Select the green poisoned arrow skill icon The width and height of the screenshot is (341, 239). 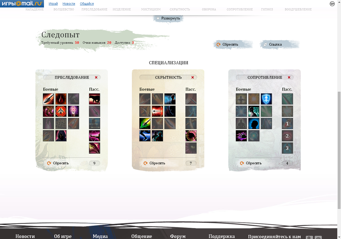(145, 124)
